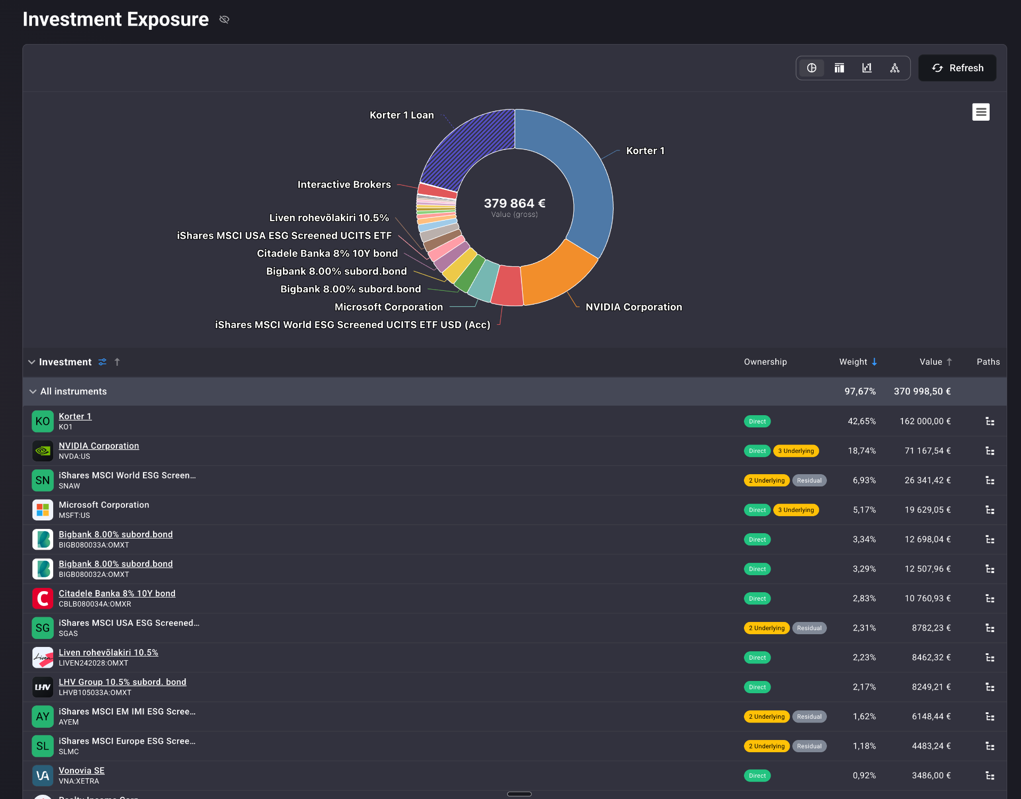The height and width of the screenshot is (799, 1021).
Task: Click Microsoft logo thumbnail in table
Action: pos(43,510)
